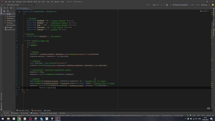Open the Unit Tests tool window
The height and width of the screenshot is (121, 215).
[x=25, y=113]
